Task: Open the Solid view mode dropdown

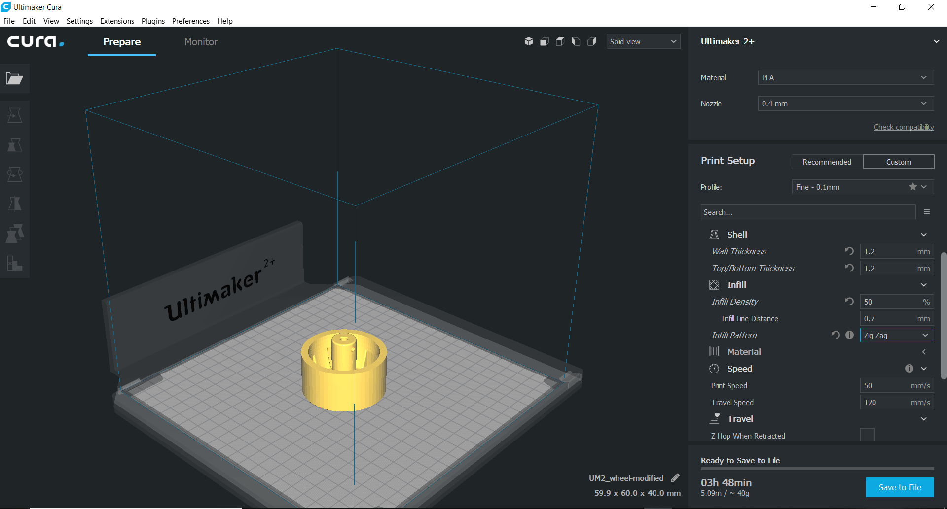Action: [643, 41]
